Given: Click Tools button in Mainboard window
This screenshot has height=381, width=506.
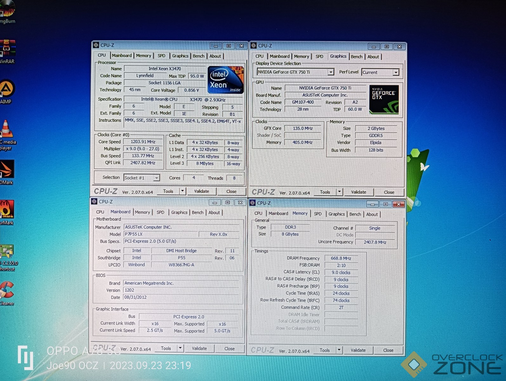Looking at the screenshot, I should click(x=166, y=348).
